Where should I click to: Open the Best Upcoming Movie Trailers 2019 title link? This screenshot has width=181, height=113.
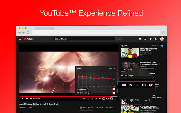click(x=148, y=50)
